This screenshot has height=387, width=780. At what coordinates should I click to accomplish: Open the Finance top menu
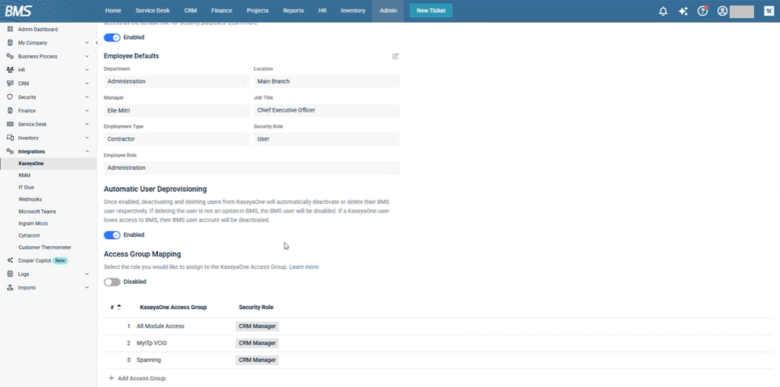[x=221, y=11]
